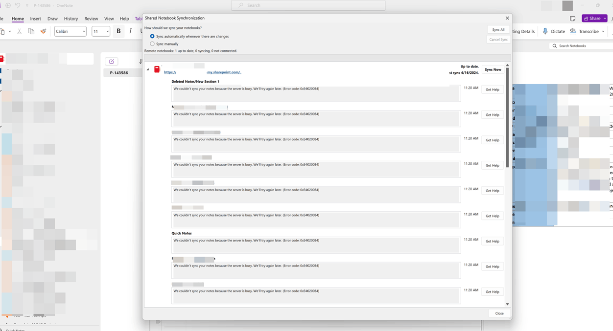Close the Shared Notebook Synchronization dialog with X
This screenshot has width=613, height=331.
tap(507, 18)
